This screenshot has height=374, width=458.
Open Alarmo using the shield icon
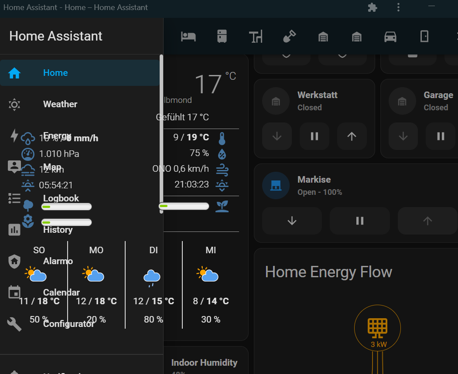tap(14, 261)
